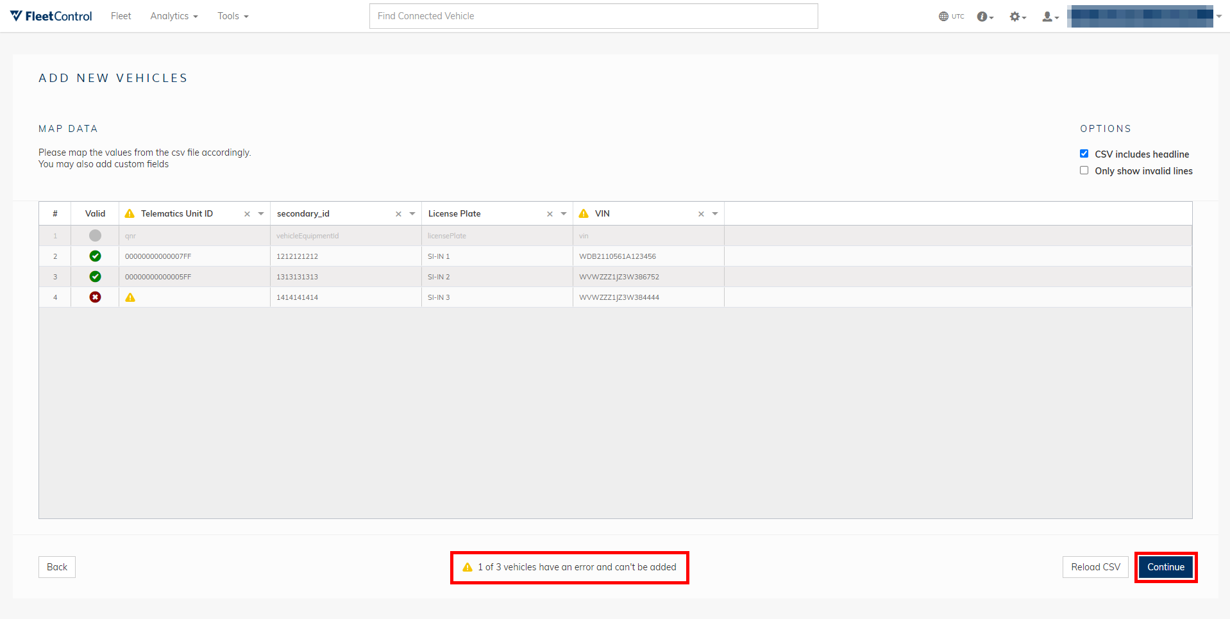Open the info help menu icon
1230x619 pixels.
pos(985,17)
